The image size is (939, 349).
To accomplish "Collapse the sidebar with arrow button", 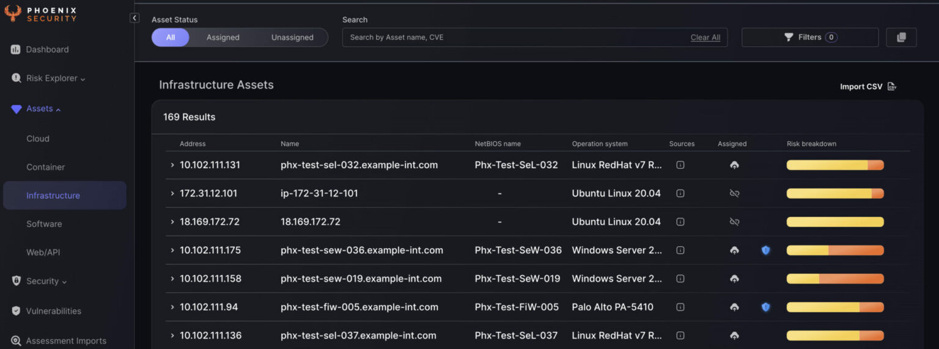I will (134, 18).
